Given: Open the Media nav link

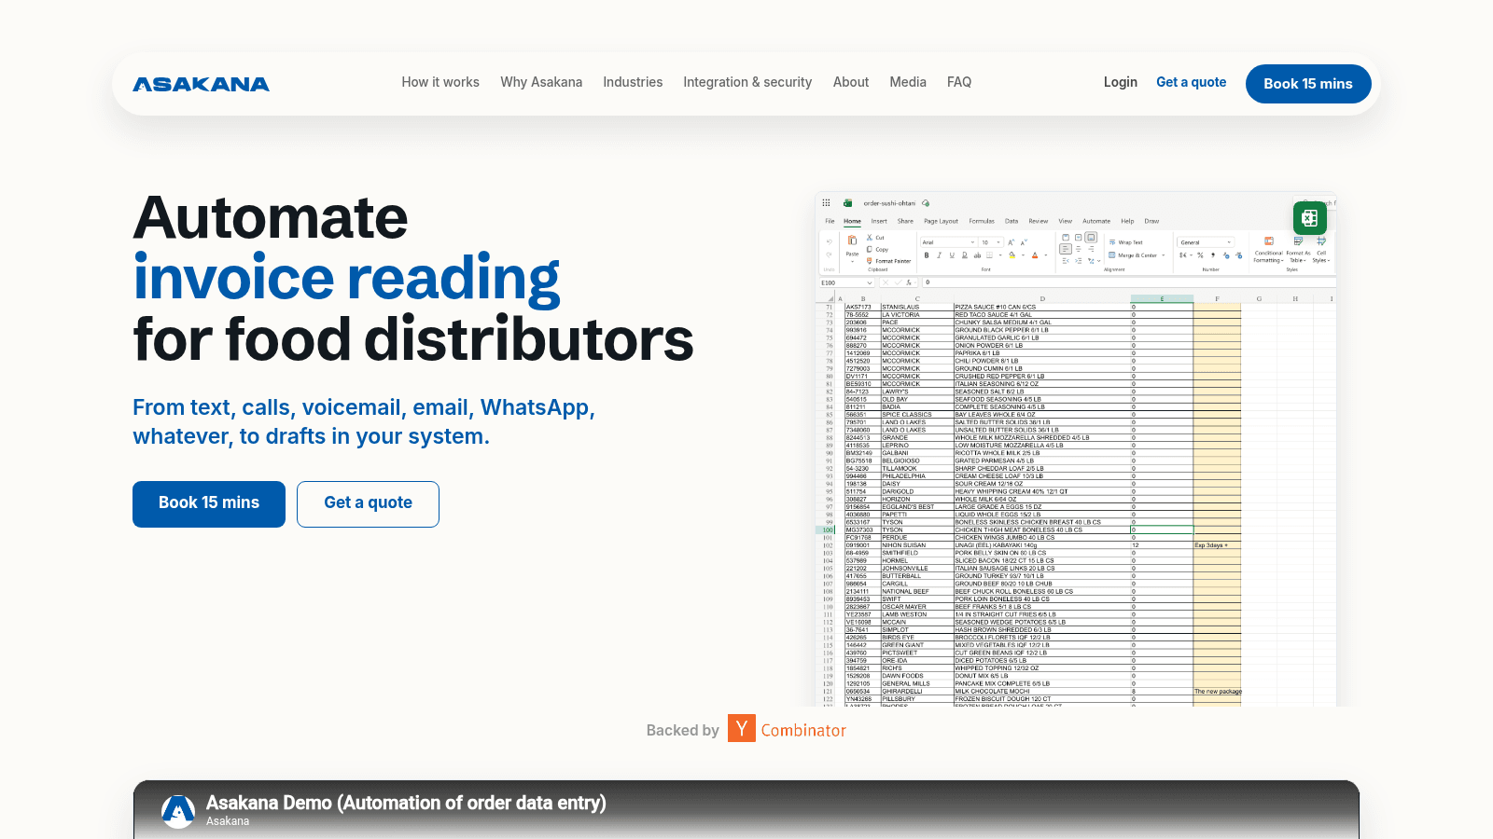Looking at the screenshot, I should point(908,82).
